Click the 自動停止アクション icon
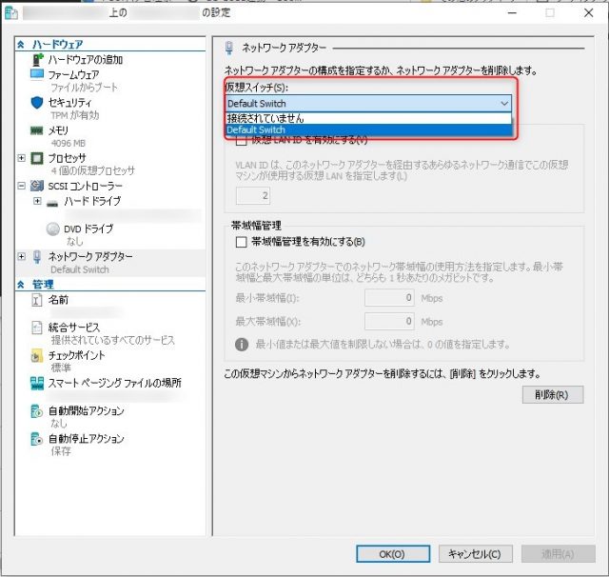This screenshot has width=609, height=577. (36, 439)
